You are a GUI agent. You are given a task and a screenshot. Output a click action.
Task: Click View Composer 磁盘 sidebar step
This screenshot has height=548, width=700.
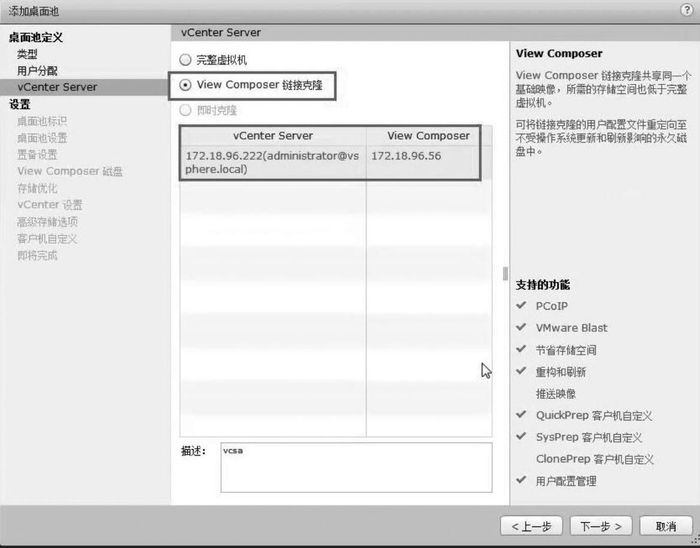[70, 171]
